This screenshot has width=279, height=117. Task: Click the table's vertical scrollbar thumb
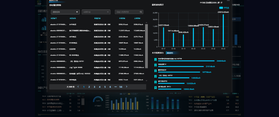click(146, 46)
